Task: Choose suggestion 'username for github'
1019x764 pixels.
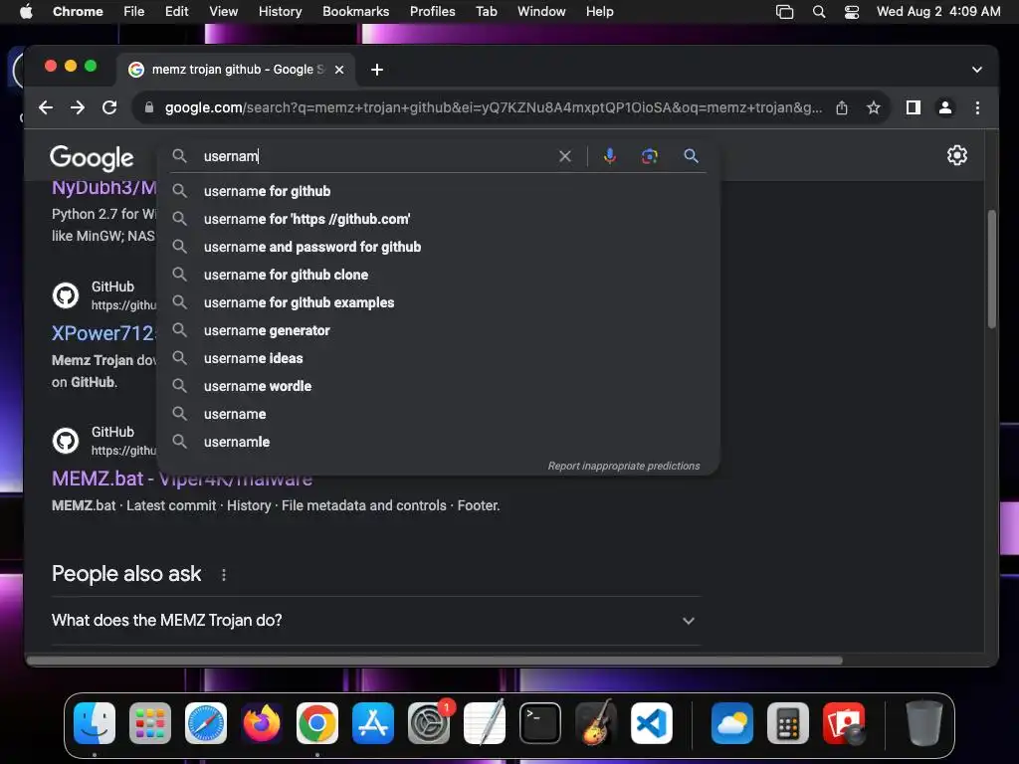Action: [438, 191]
